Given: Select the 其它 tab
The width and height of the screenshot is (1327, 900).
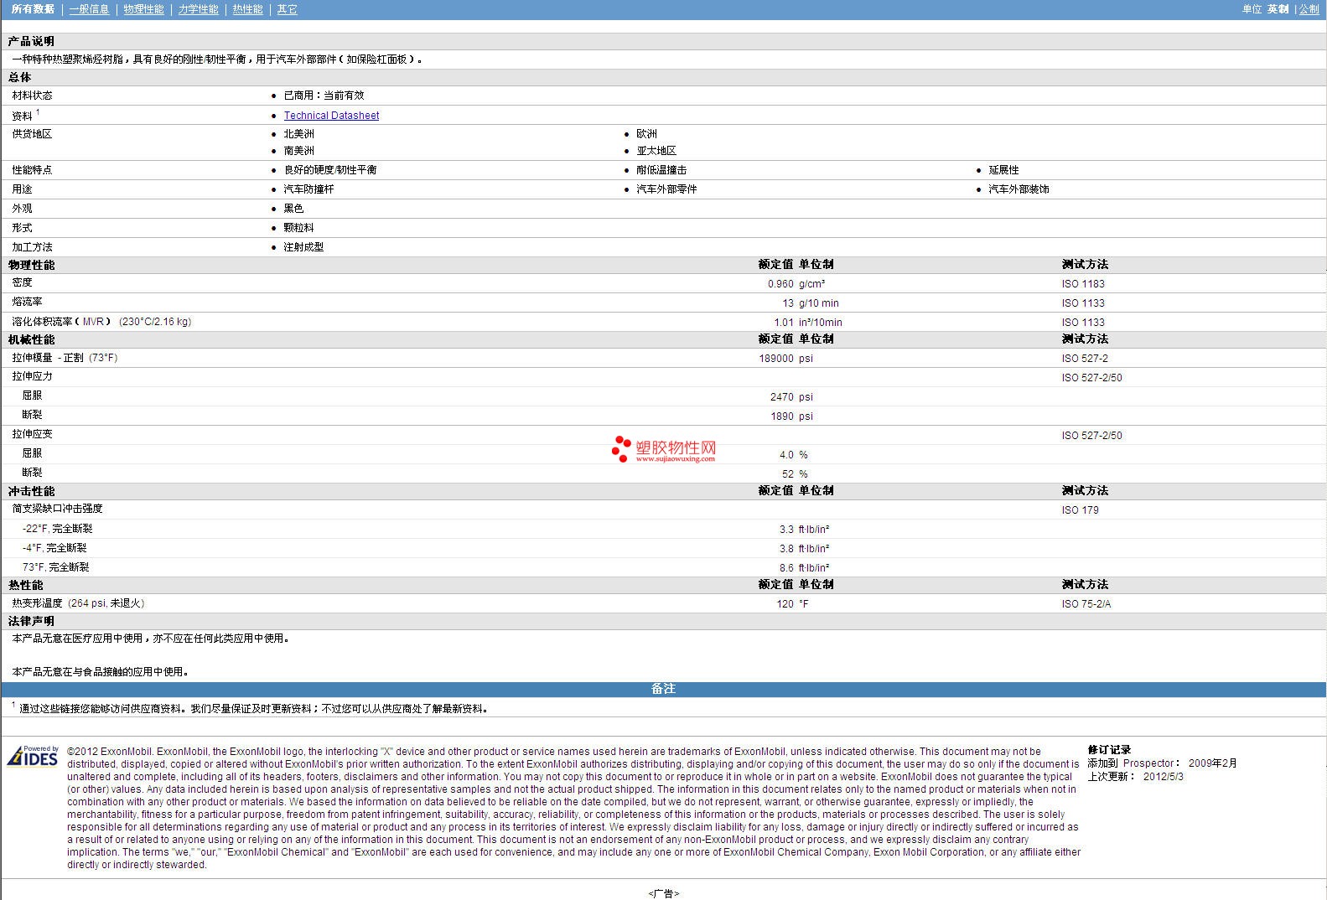Looking at the screenshot, I should pos(287,9).
